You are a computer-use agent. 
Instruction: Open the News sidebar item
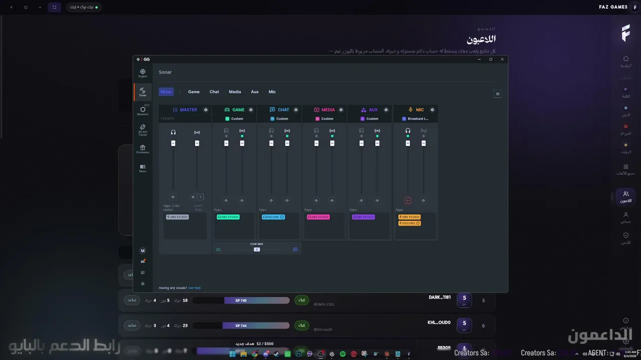pyautogui.click(x=143, y=168)
